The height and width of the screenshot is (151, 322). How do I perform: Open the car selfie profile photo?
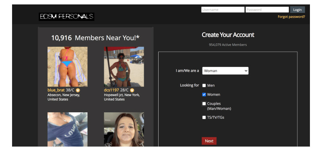click(x=124, y=129)
